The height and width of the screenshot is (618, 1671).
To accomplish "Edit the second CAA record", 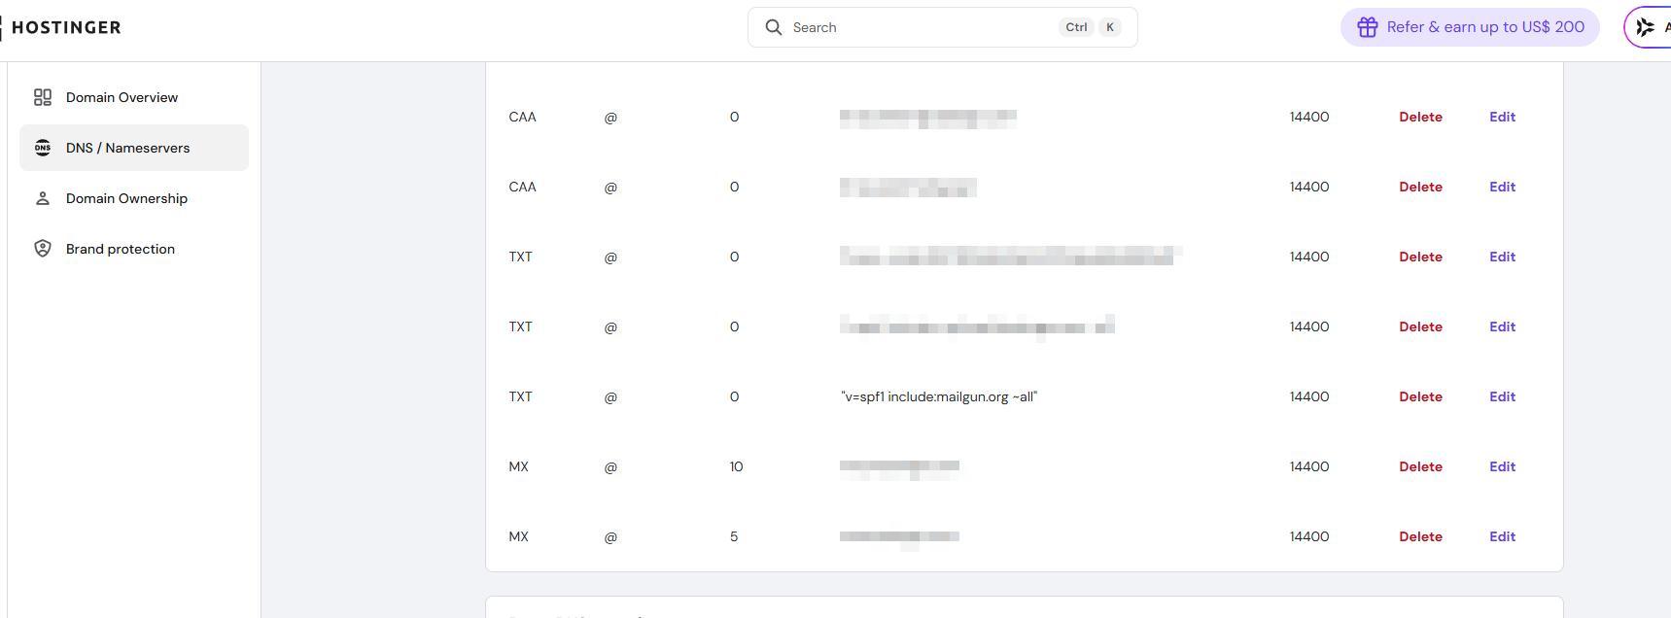I will coord(1502,187).
